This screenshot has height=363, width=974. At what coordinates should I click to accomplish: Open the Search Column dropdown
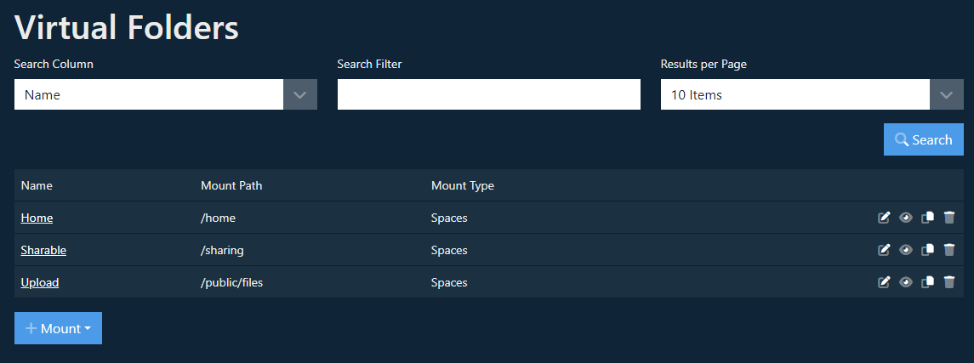coord(166,94)
